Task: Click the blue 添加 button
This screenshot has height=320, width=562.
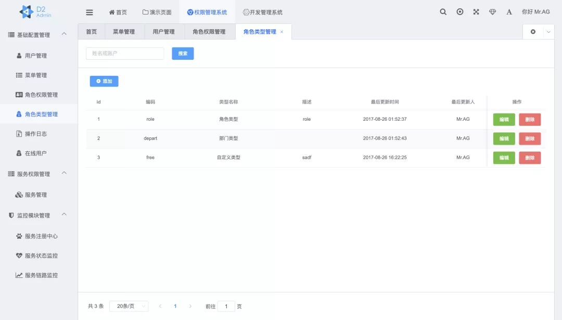Action: [104, 81]
